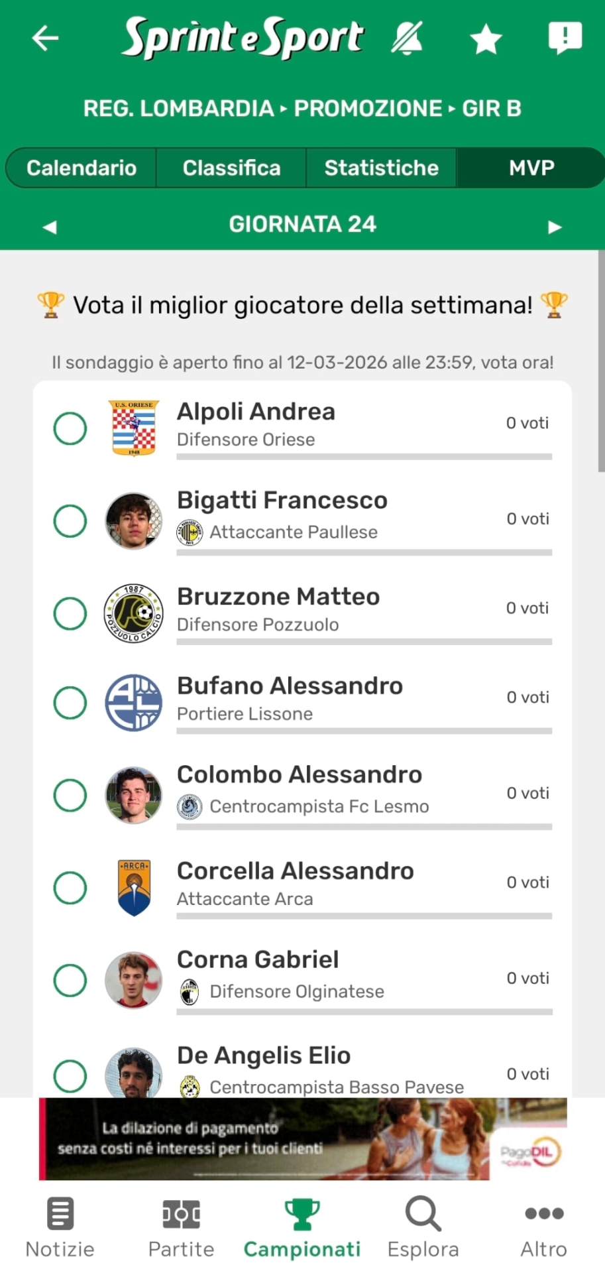605x1273 pixels.
Task: Click Colombo Alessandro's vote progress bar
Action: pyautogui.click(x=364, y=827)
